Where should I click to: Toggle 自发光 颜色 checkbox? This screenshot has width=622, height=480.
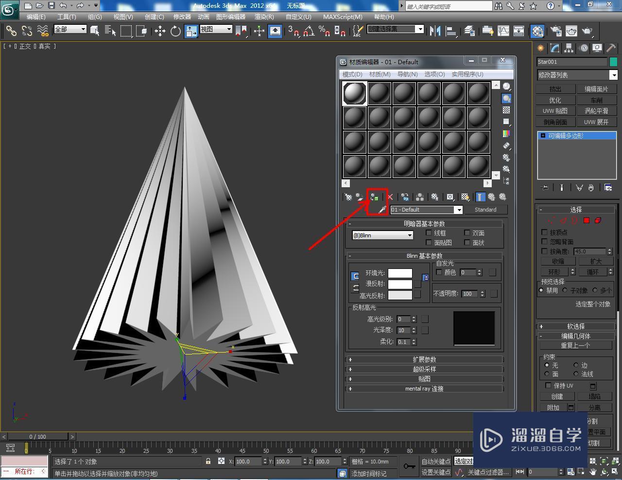tap(439, 272)
